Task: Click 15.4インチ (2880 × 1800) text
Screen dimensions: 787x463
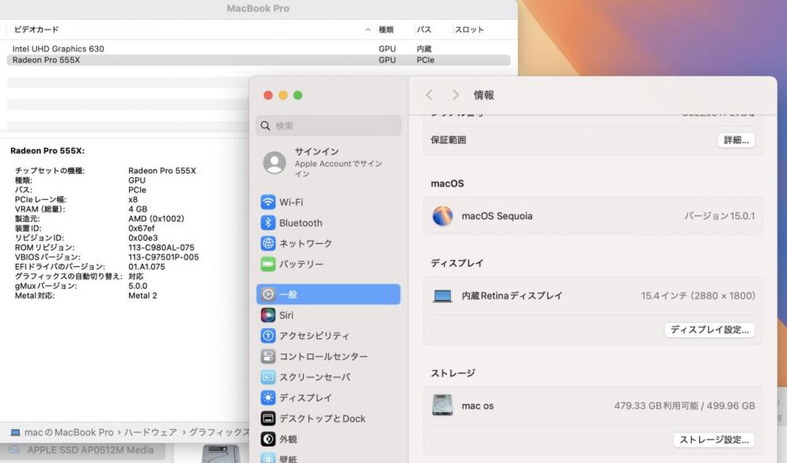Action: 698,296
